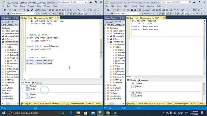This screenshot has width=207, height=116.
Task: Click the Windows Start button
Action: 4,113
